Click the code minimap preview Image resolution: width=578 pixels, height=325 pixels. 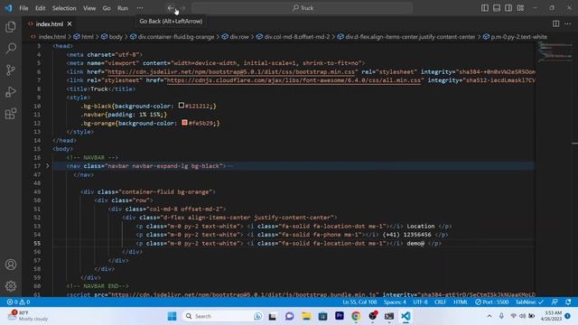[555, 52]
